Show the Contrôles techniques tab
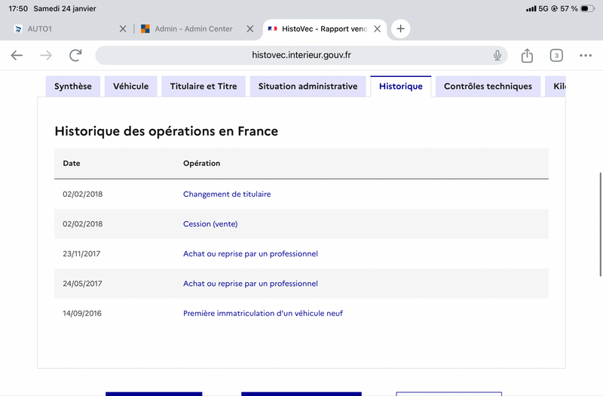 click(x=488, y=87)
